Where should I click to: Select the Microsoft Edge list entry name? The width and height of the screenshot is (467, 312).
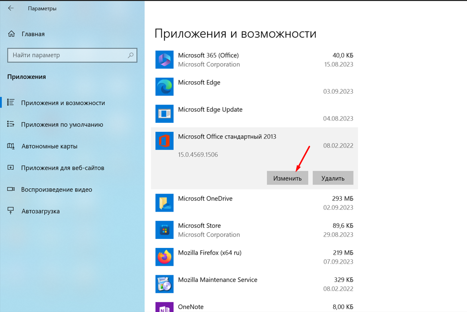[x=199, y=82]
